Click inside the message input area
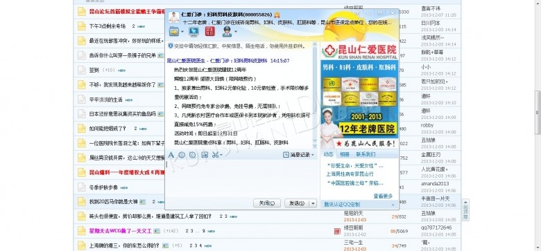Screen dimensions: 541x251 point(242,178)
